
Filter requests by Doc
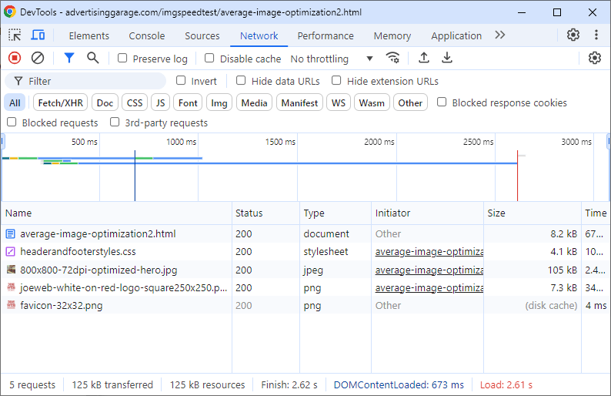click(105, 103)
